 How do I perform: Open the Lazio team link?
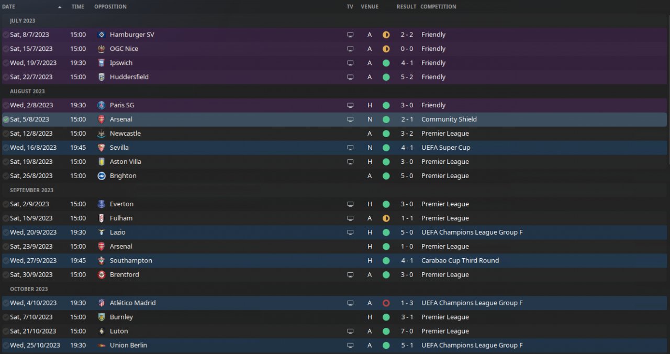coord(118,233)
